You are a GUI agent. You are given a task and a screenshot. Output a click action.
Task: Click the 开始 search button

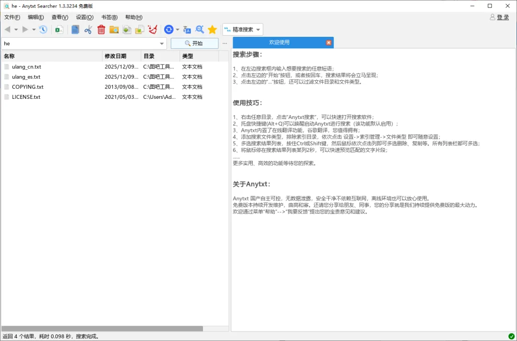(x=194, y=43)
